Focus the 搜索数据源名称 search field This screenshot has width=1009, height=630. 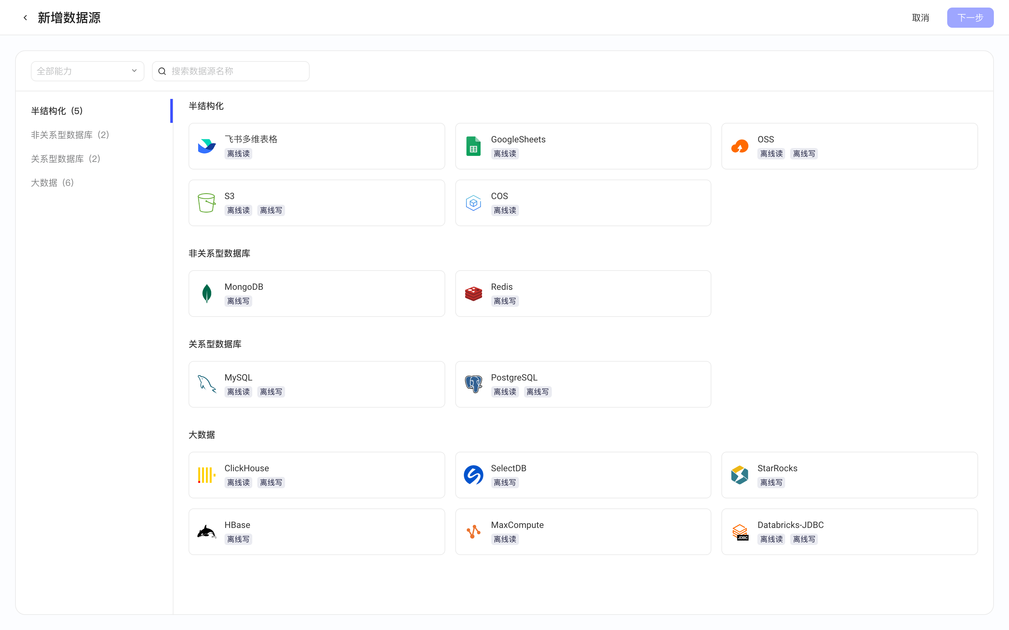(230, 71)
